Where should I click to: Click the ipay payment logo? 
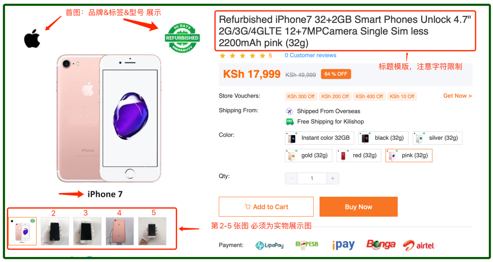[x=343, y=245]
